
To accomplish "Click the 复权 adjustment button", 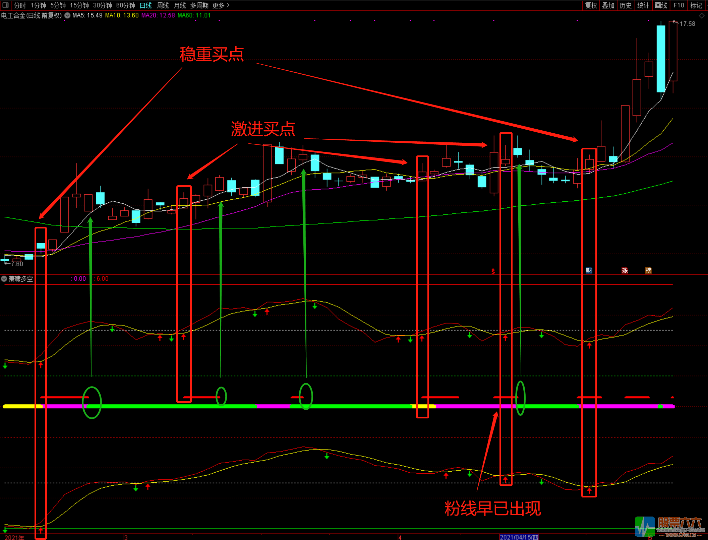I will click(x=591, y=5).
